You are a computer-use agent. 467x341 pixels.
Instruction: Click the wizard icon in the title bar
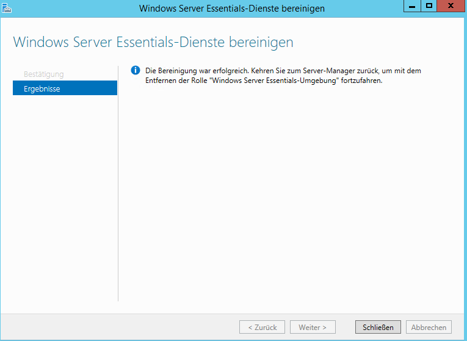tap(7, 8)
